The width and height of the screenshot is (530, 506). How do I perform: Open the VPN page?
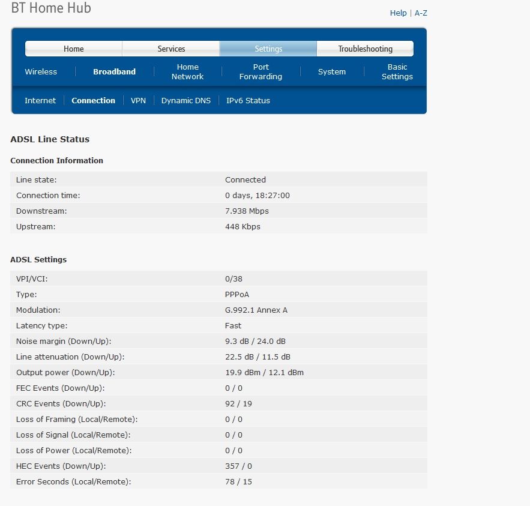pyautogui.click(x=138, y=100)
